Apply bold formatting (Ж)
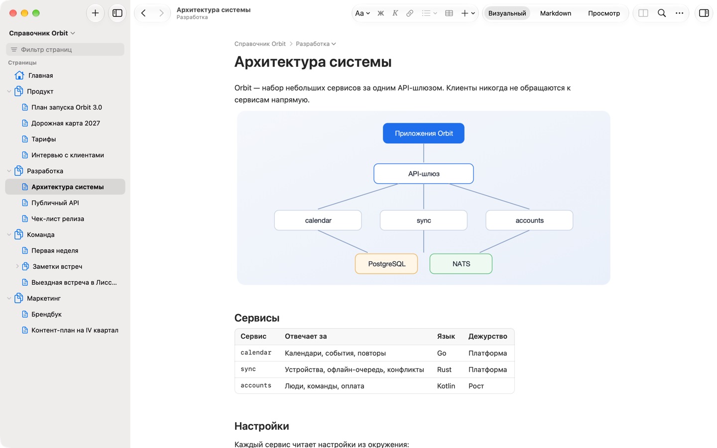 tap(380, 13)
